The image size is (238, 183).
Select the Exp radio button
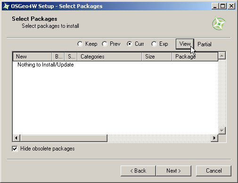click(154, 44)
